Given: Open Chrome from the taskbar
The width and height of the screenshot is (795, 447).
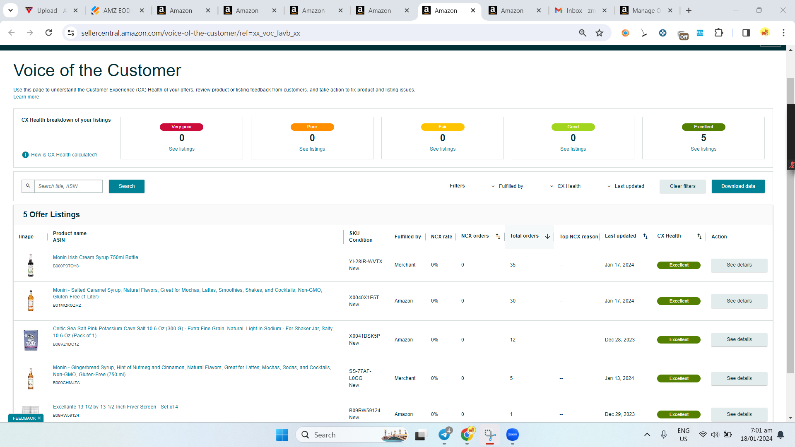Looking at the screenshot, I should coord(467,435).
